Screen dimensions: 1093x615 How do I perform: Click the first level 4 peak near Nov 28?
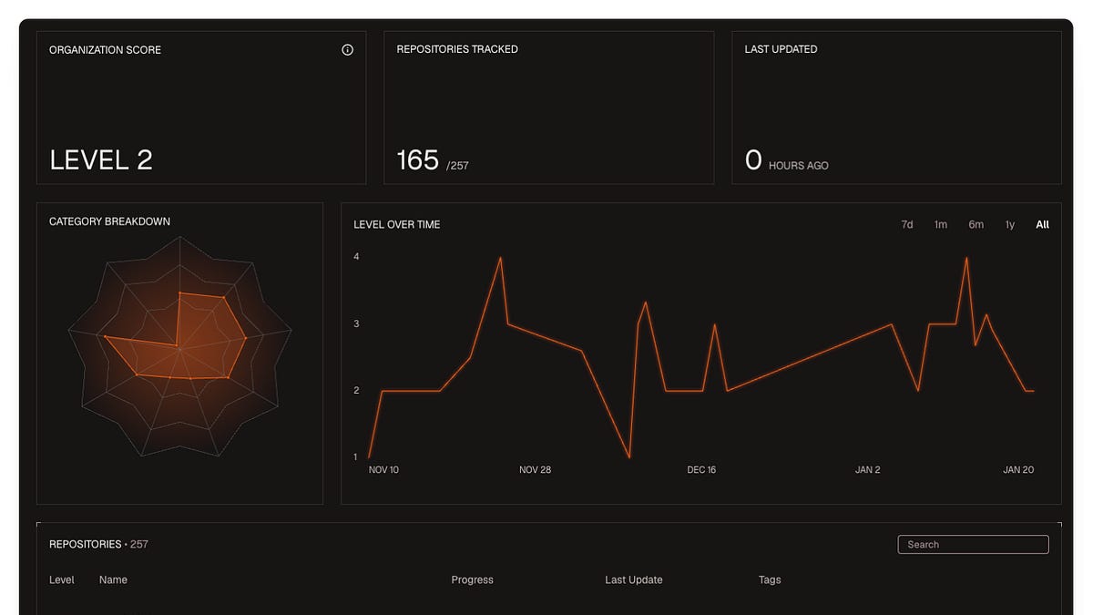500,258
